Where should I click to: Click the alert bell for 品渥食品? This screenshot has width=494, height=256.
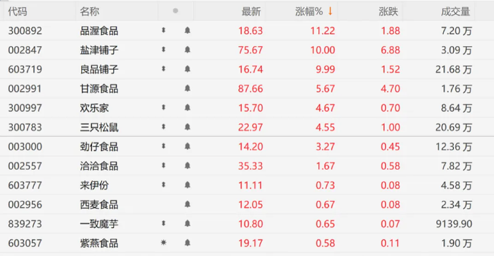188,31
